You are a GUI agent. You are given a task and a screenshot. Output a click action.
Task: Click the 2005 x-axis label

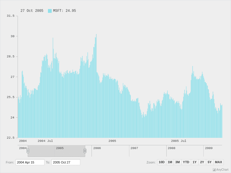(112, 141)
